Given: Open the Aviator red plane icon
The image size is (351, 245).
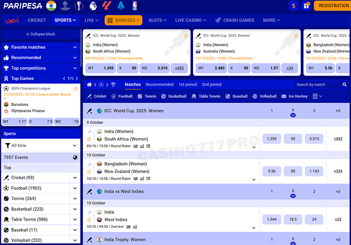Looking at the screenshot, I should point(12,21).
